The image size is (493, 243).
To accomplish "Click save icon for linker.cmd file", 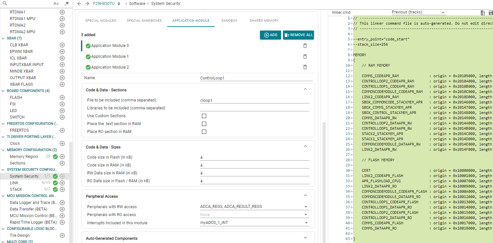I will click(x=491, y=13).
